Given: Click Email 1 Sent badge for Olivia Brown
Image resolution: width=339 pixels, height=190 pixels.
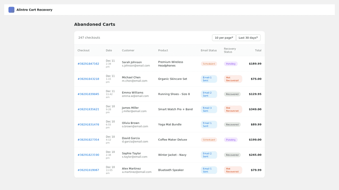Looking at the screenshot, I should click(209, 124).
